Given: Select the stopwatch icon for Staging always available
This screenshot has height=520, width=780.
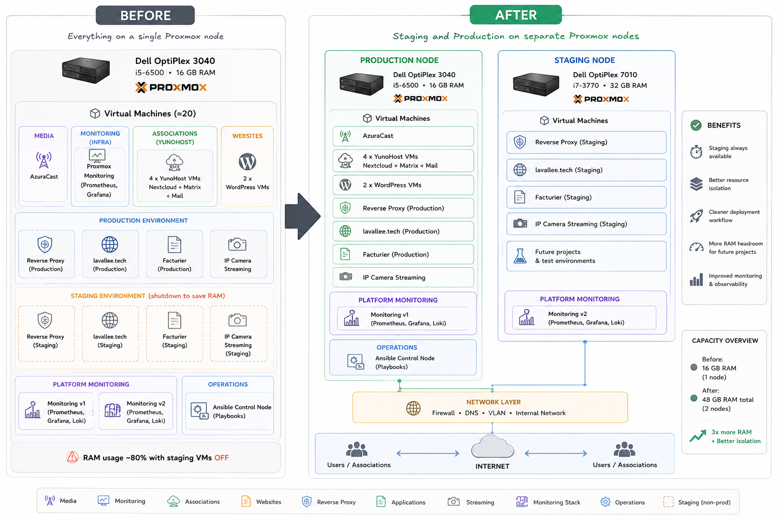Looking at the screenshot, I should pos(696,152).
